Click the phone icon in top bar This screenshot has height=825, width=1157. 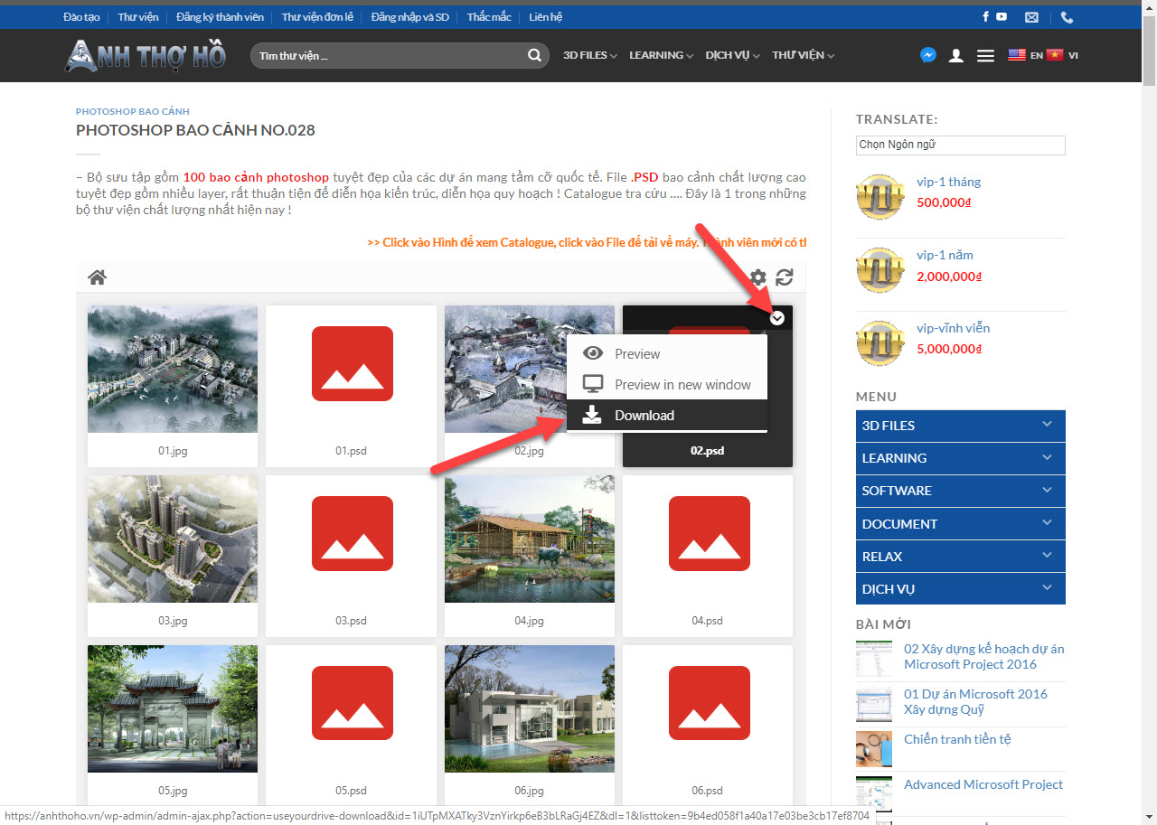click(x=1067, y=17)
